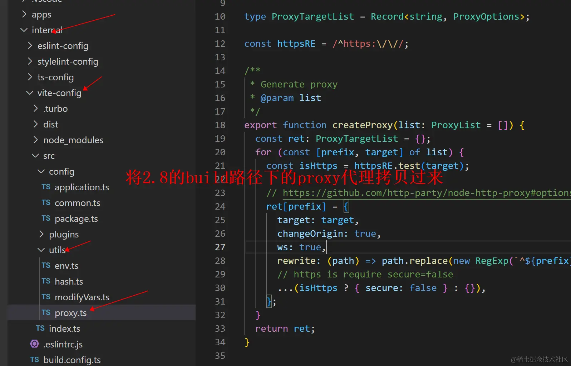The height and width of the screenshot is (366, 571).
Task: Select the plugins folder label
Action: coord(64,234)
